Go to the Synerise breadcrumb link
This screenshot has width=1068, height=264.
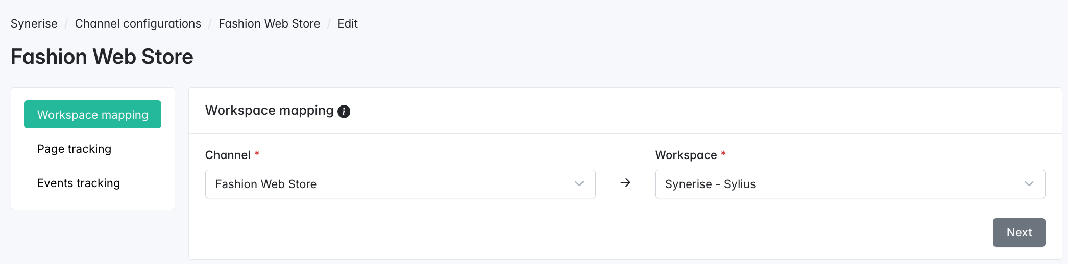point(34,23)
